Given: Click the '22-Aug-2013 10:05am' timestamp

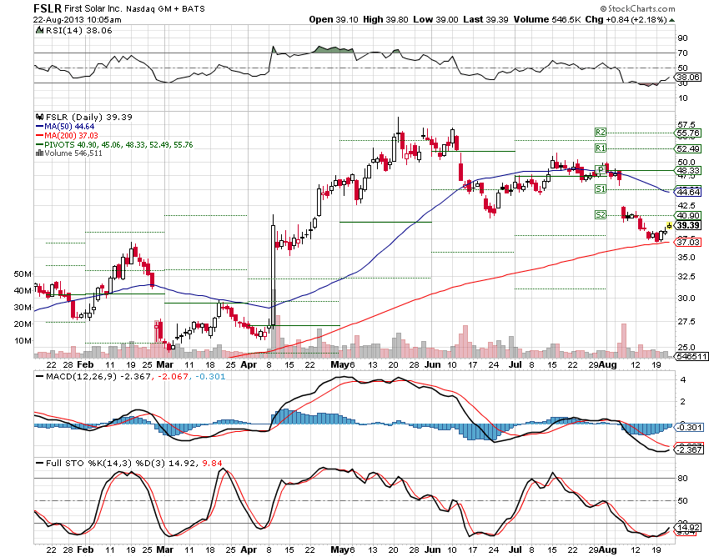Looking at the screenshot, I should (x=78, y=20).
